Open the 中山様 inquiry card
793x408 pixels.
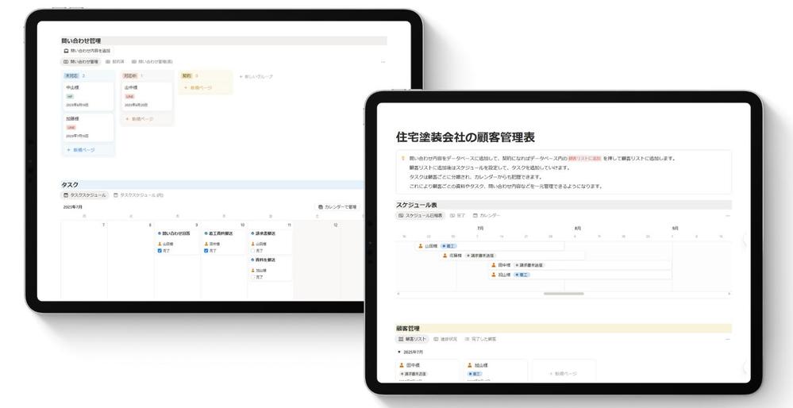point(89,96)
